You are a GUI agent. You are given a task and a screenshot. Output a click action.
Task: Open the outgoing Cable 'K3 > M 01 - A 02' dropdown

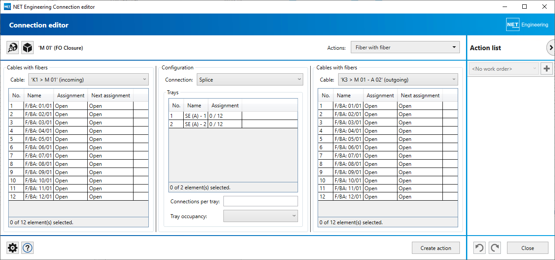point(398,79)
